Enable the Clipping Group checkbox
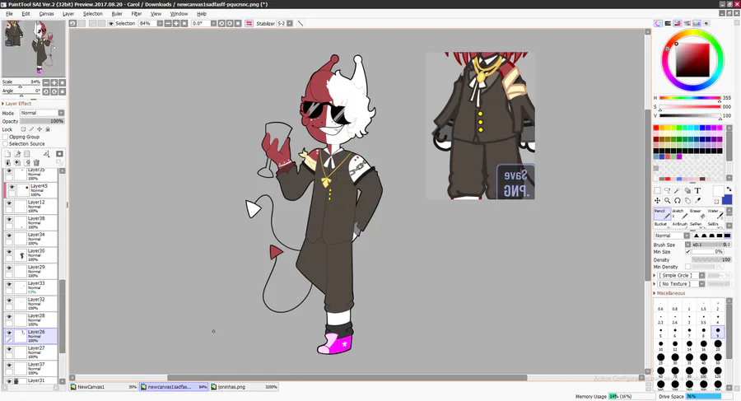The image size is (741, 401). [6, 137]
